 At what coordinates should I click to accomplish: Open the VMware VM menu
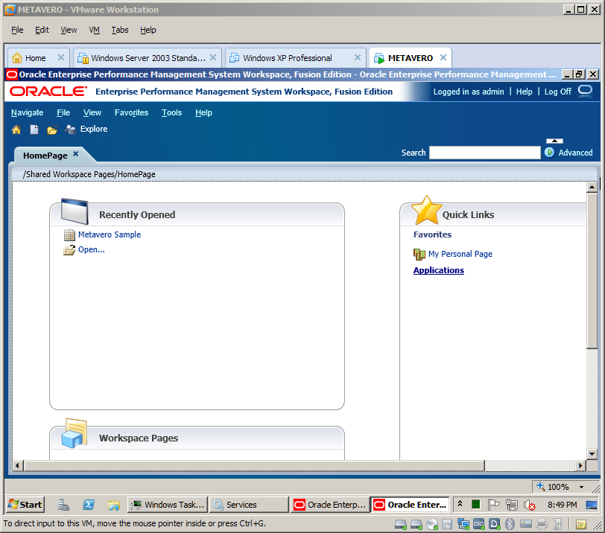pos(94,30)
